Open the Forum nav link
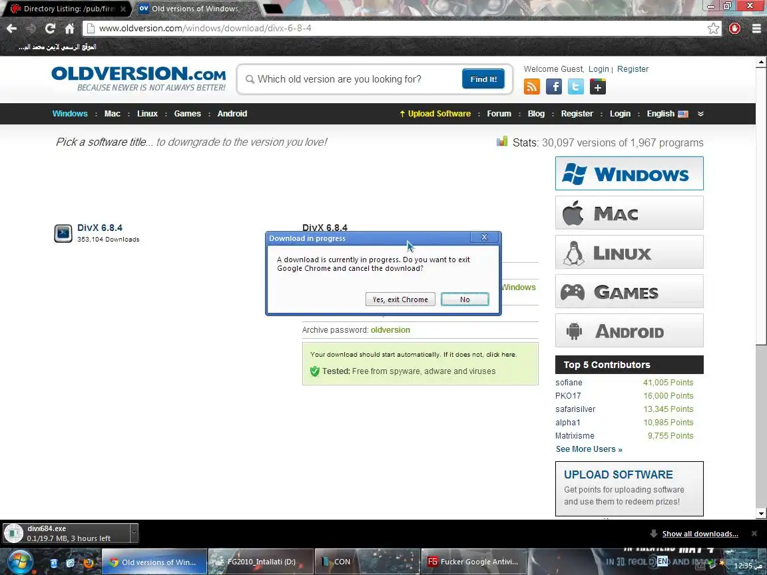The image size is (767, 575). 499,113
